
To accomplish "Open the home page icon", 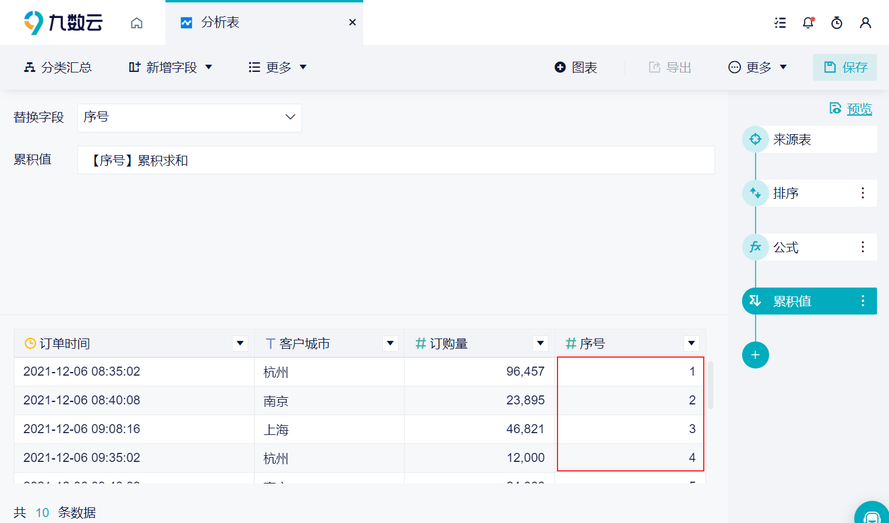I will pyautogui.click(x=137, y=23).
